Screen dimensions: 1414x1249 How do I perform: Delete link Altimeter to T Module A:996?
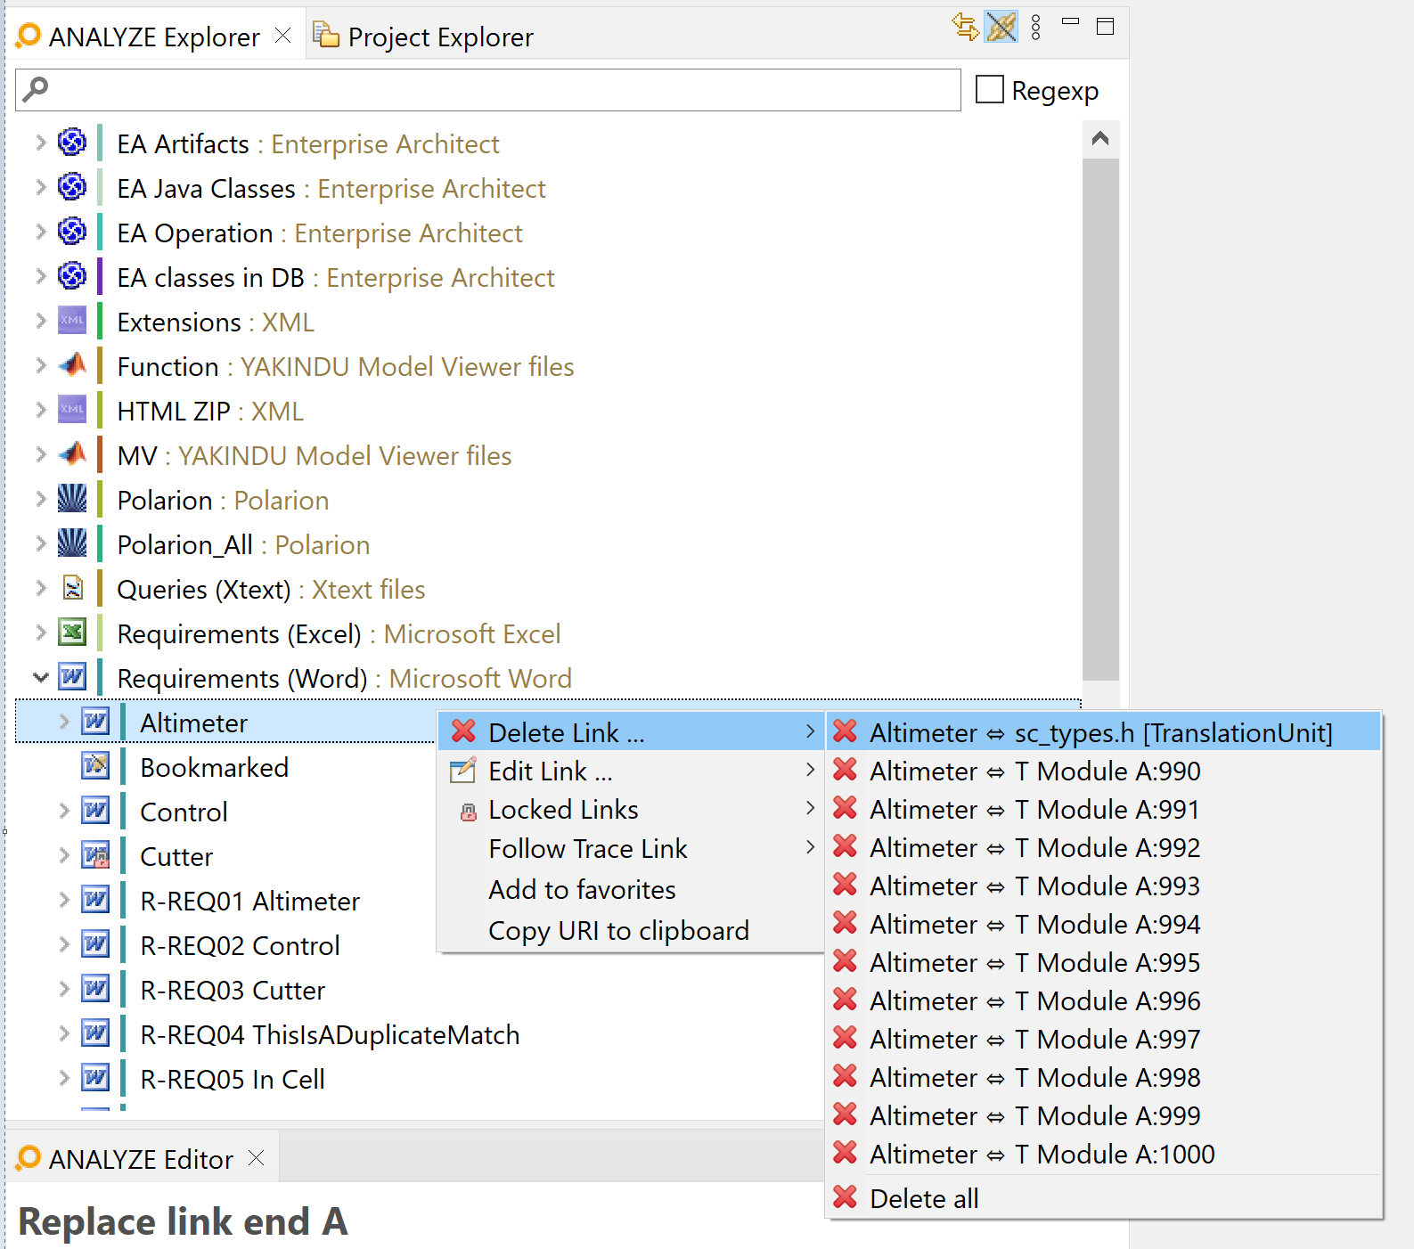pyautogui.click(x=1104, y=1000)
